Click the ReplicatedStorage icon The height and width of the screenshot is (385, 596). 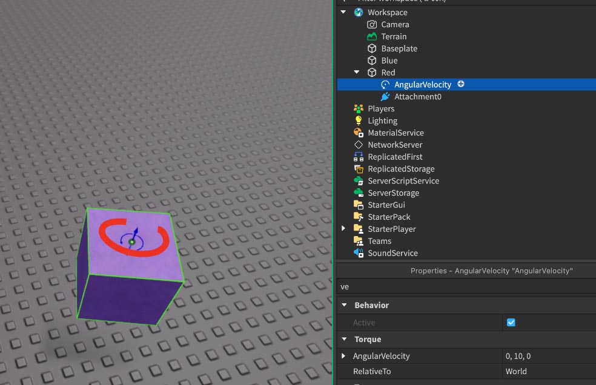359,169
